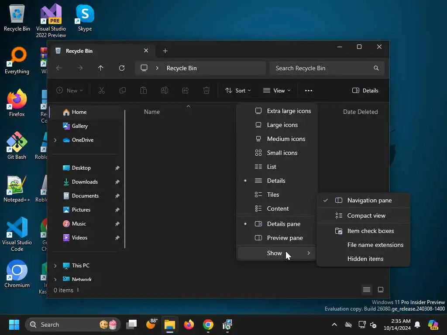
Task: Select Visual Studio Code desktop icon
Action: tap(17, 234)
